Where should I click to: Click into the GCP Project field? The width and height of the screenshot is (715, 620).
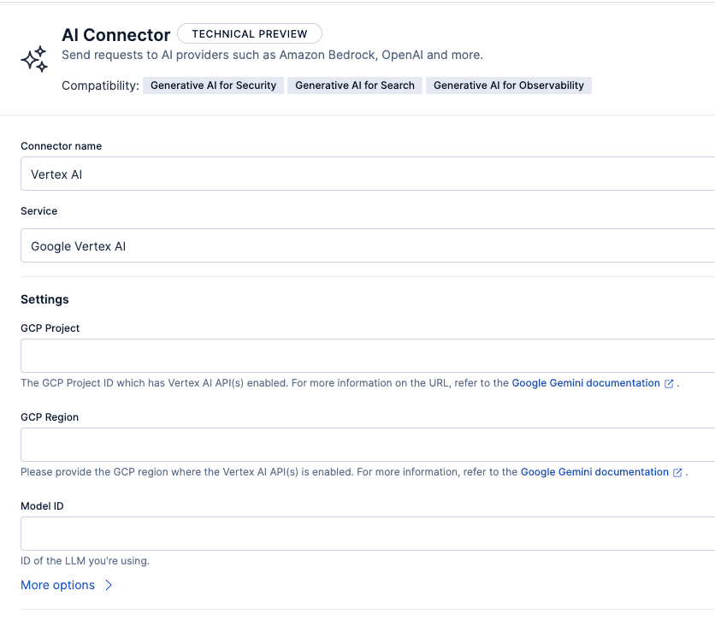368,356
